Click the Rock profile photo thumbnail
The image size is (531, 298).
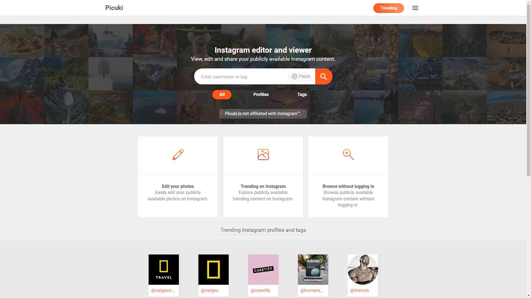363,270
